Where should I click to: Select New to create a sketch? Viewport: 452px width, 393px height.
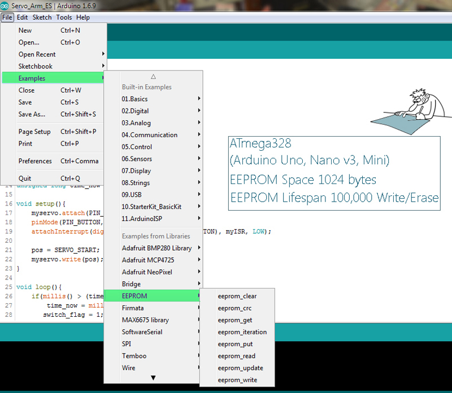click(25, 30)
